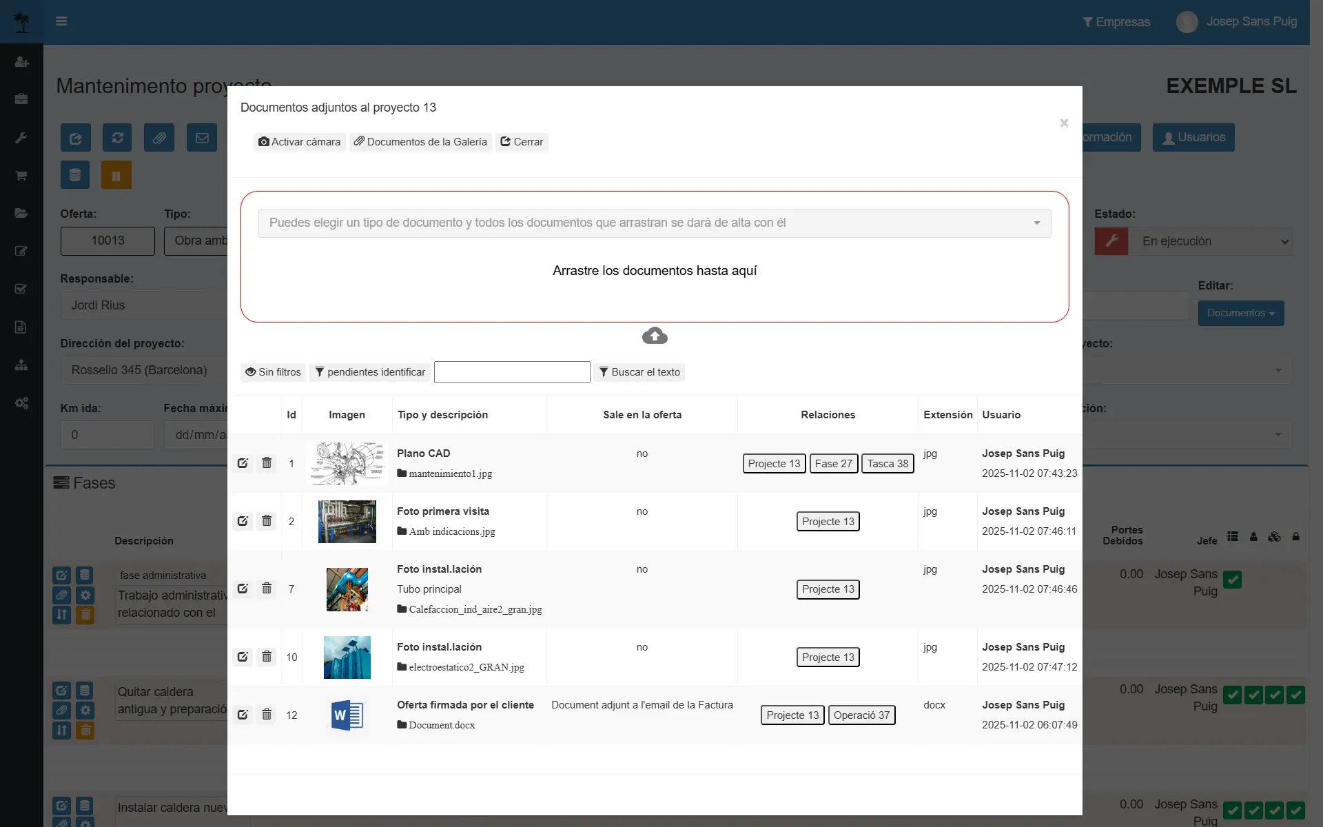This screenshot has height=827, width=1323.
Task: Click the Activar cámara button
Action: (300, 142)
